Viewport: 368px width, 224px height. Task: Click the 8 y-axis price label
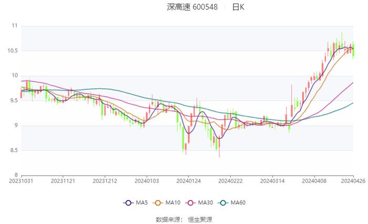pos(16,175)
